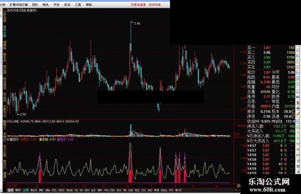Image resolution: width=301 pixels, height=194 pixels.
Task: Click the red 东风汽车 label in menu bar
Action: [x=155, y=4]
